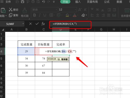Confirm formula with the checkmark icon
Screen dimensions: 130x98
click(x=37, y=24)
